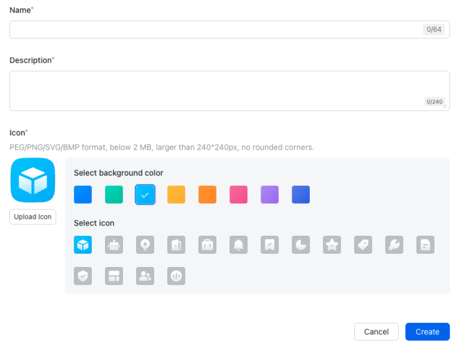The width and height of the screenshot is (461, 344).
Task: Pick the star icon
Action: point(332,245)
